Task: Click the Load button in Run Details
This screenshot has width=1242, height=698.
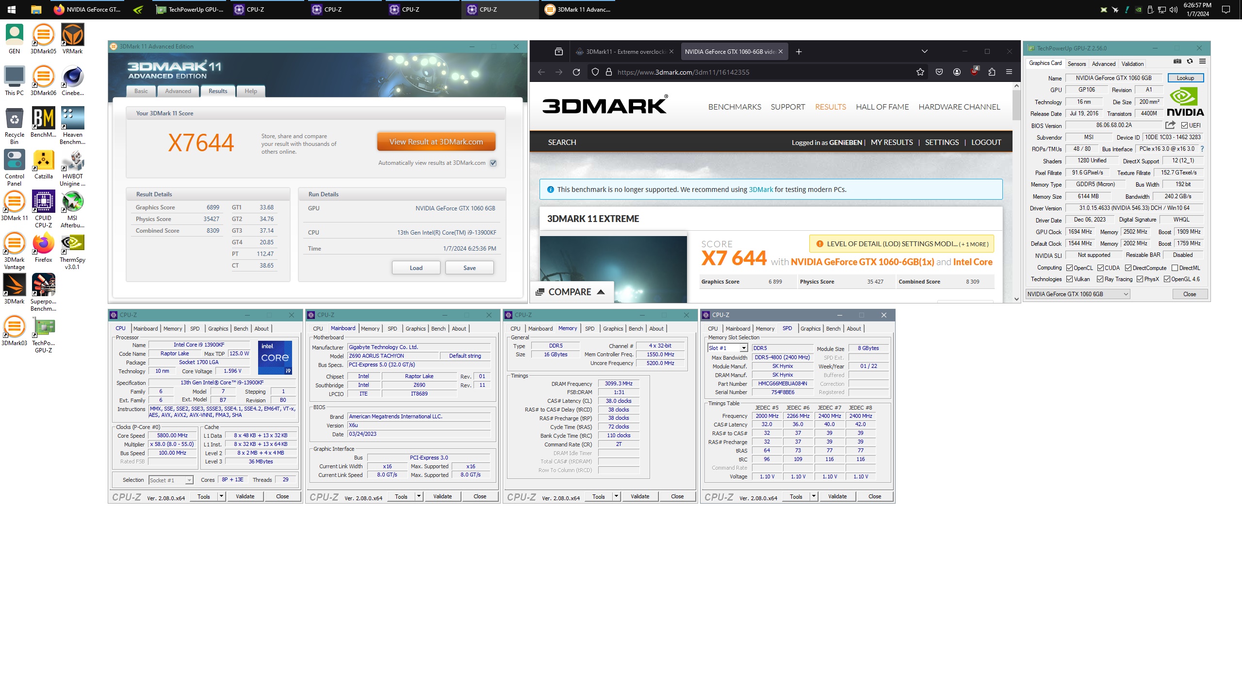Action: [416, 268]
